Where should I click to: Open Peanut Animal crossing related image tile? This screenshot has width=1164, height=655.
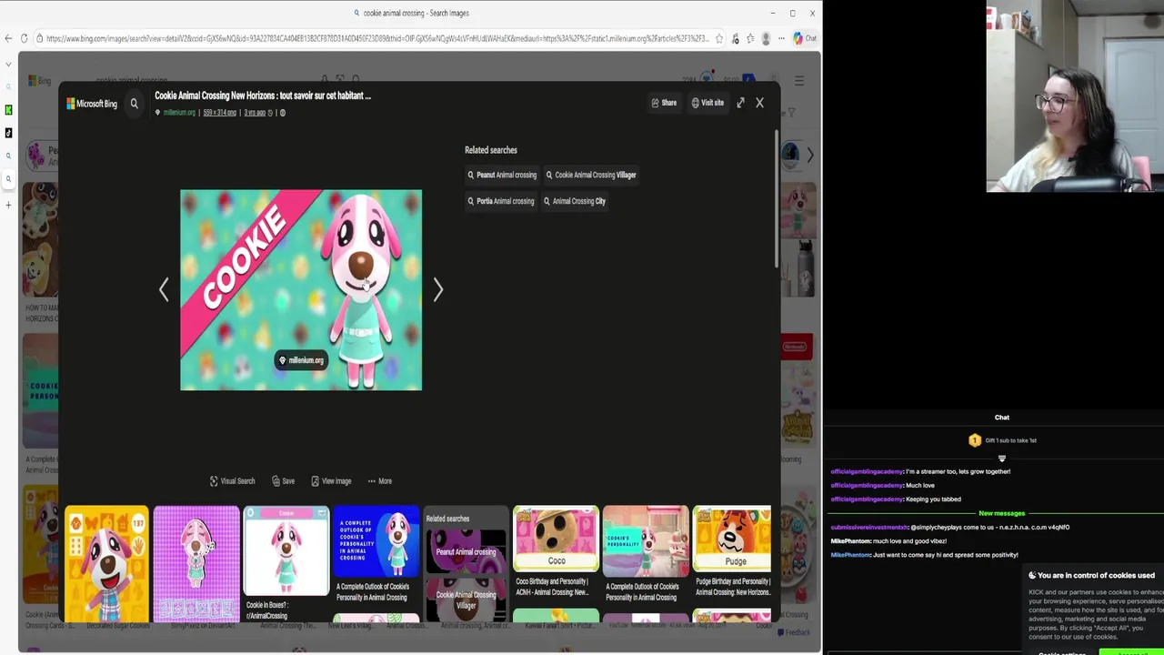[466, 550]
